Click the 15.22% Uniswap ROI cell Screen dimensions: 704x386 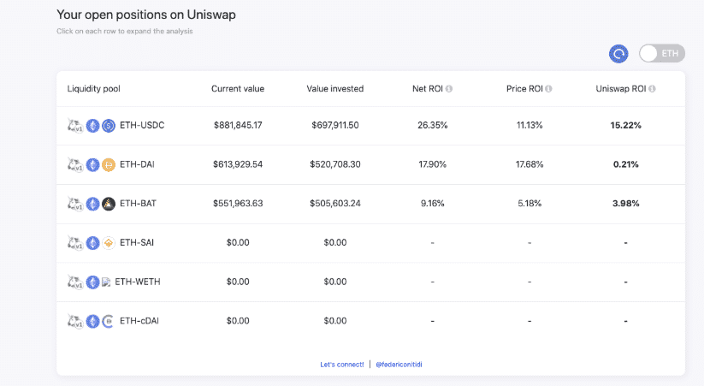(625, 125)
